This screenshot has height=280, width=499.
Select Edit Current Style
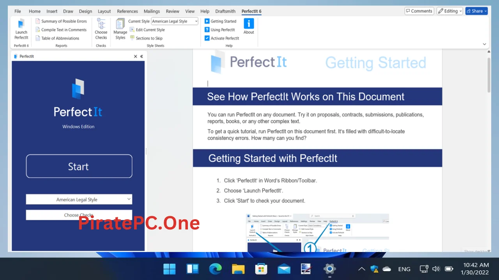click(x=147, y=30)
